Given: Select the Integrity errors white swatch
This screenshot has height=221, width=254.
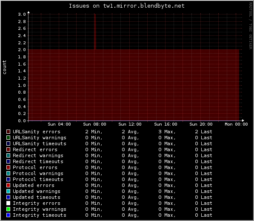Looking at the screenshot, I should 8,203.
